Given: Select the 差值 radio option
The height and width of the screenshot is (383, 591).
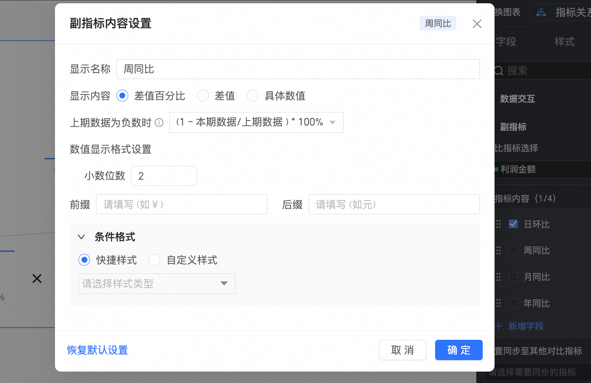Looking at the screenshot, I should point(203,96).
